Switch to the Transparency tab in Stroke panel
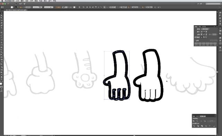222x136 pixels. click(204, 27)
